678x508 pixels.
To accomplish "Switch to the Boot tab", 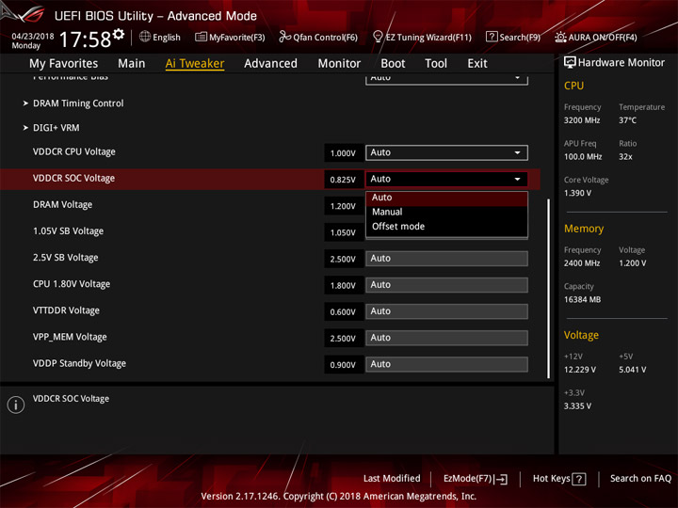I will 393,64.
